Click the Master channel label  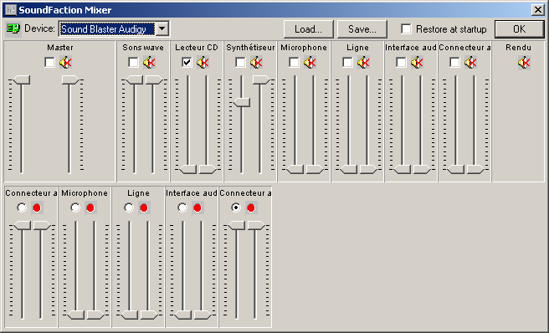pyautogui.click(x=60, y=47)
